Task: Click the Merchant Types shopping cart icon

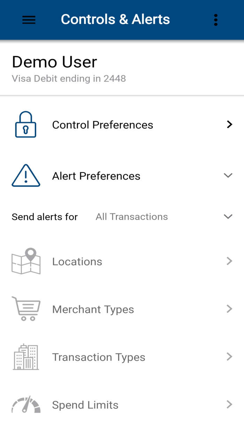Action: [26, 309]
